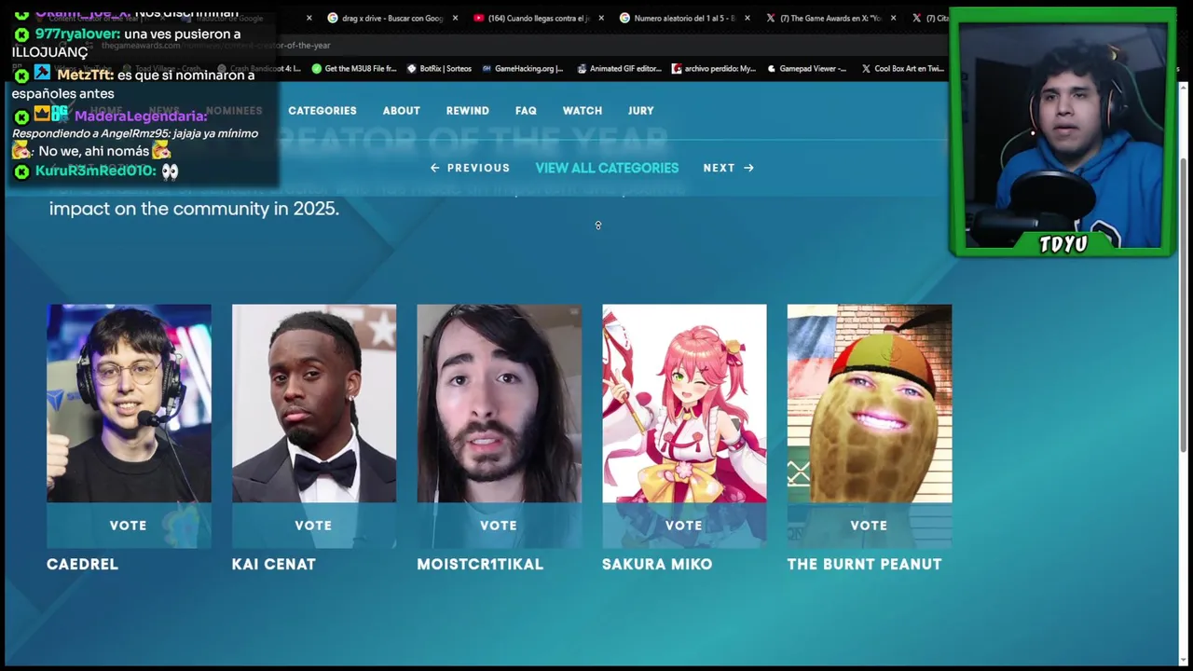This screenshot has height=671, width=1193.
Task: Open the 'archivo perdido' bookmark
Action: [x=714, y=69]
